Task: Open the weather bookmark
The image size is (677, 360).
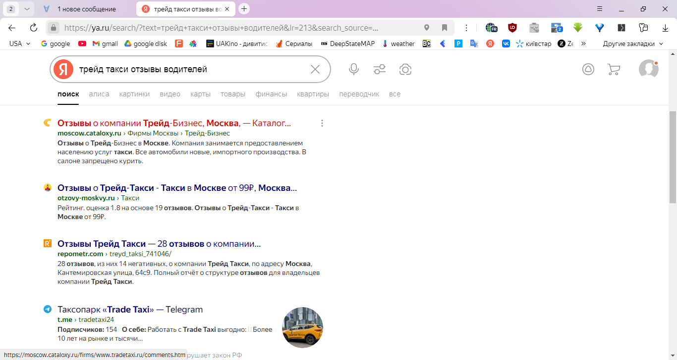Action: [398, 44]
